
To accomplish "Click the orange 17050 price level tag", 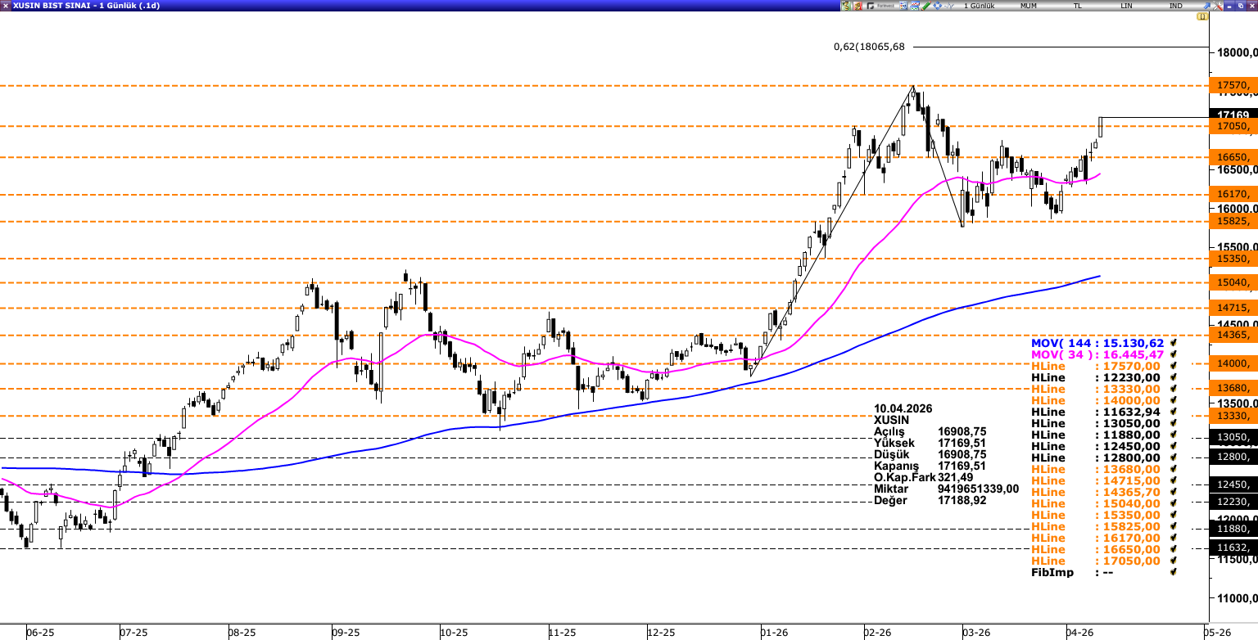I will [x=1233, y=126].
